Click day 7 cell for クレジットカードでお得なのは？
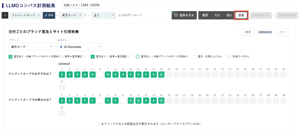The height and width of the screenshot is (133, 299). tap(108, 100)
